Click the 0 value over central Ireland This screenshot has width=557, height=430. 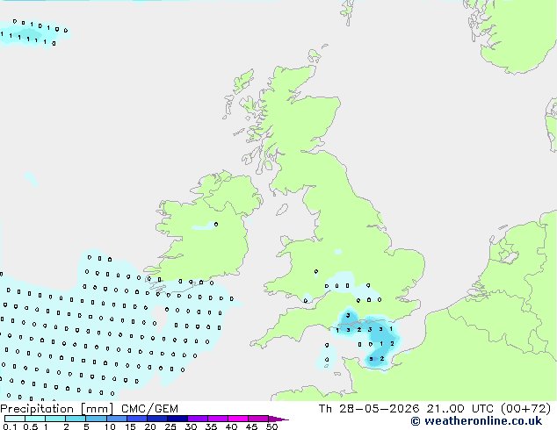coord(216,225)
